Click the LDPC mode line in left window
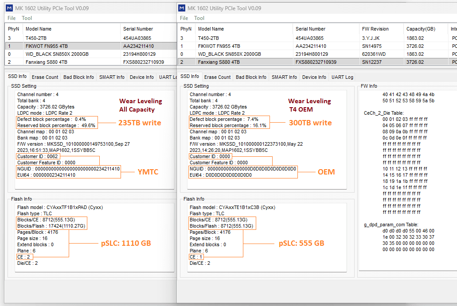Screen dimensions: 457x306 (x=45, y=113)
